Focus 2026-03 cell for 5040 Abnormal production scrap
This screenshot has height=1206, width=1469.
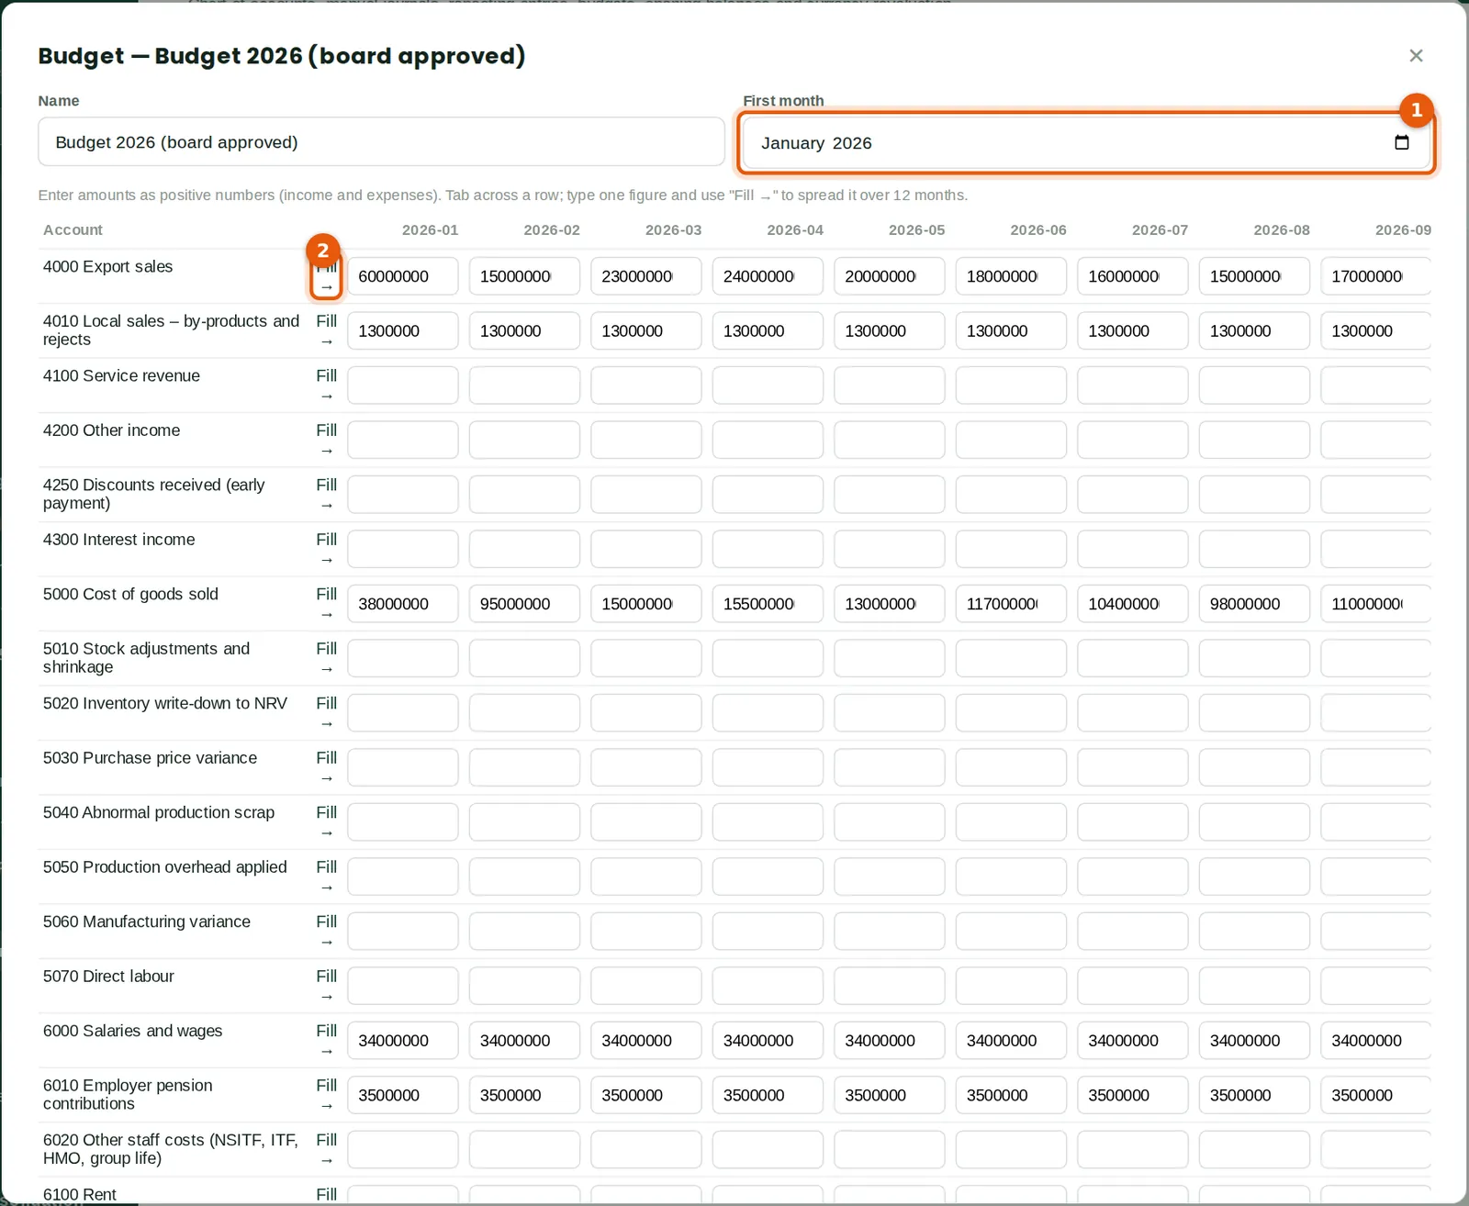click(x=646, y=822)
